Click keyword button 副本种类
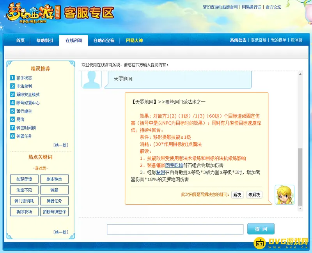Image resolution: width=312 pixels, height=253 pixels. (54, 179)
